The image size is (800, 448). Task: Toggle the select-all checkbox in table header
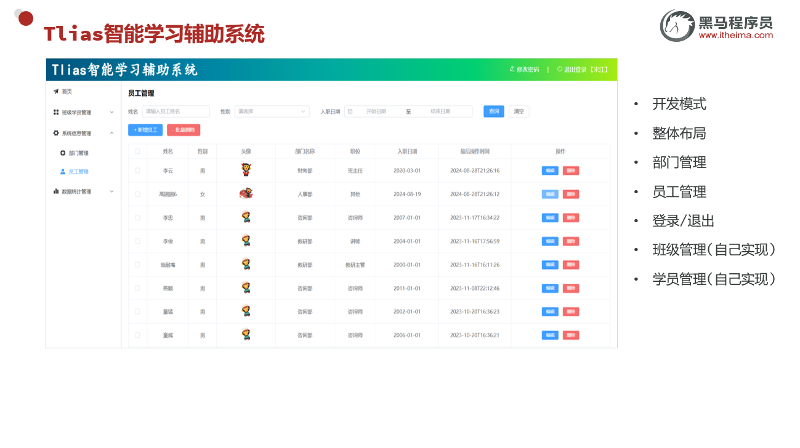tap(137, 151)
